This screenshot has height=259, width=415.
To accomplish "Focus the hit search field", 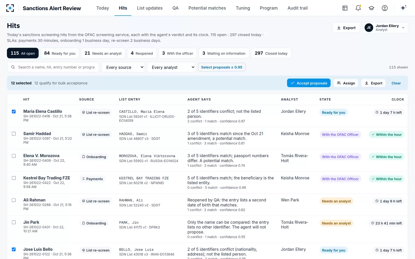I will (53, 67).
